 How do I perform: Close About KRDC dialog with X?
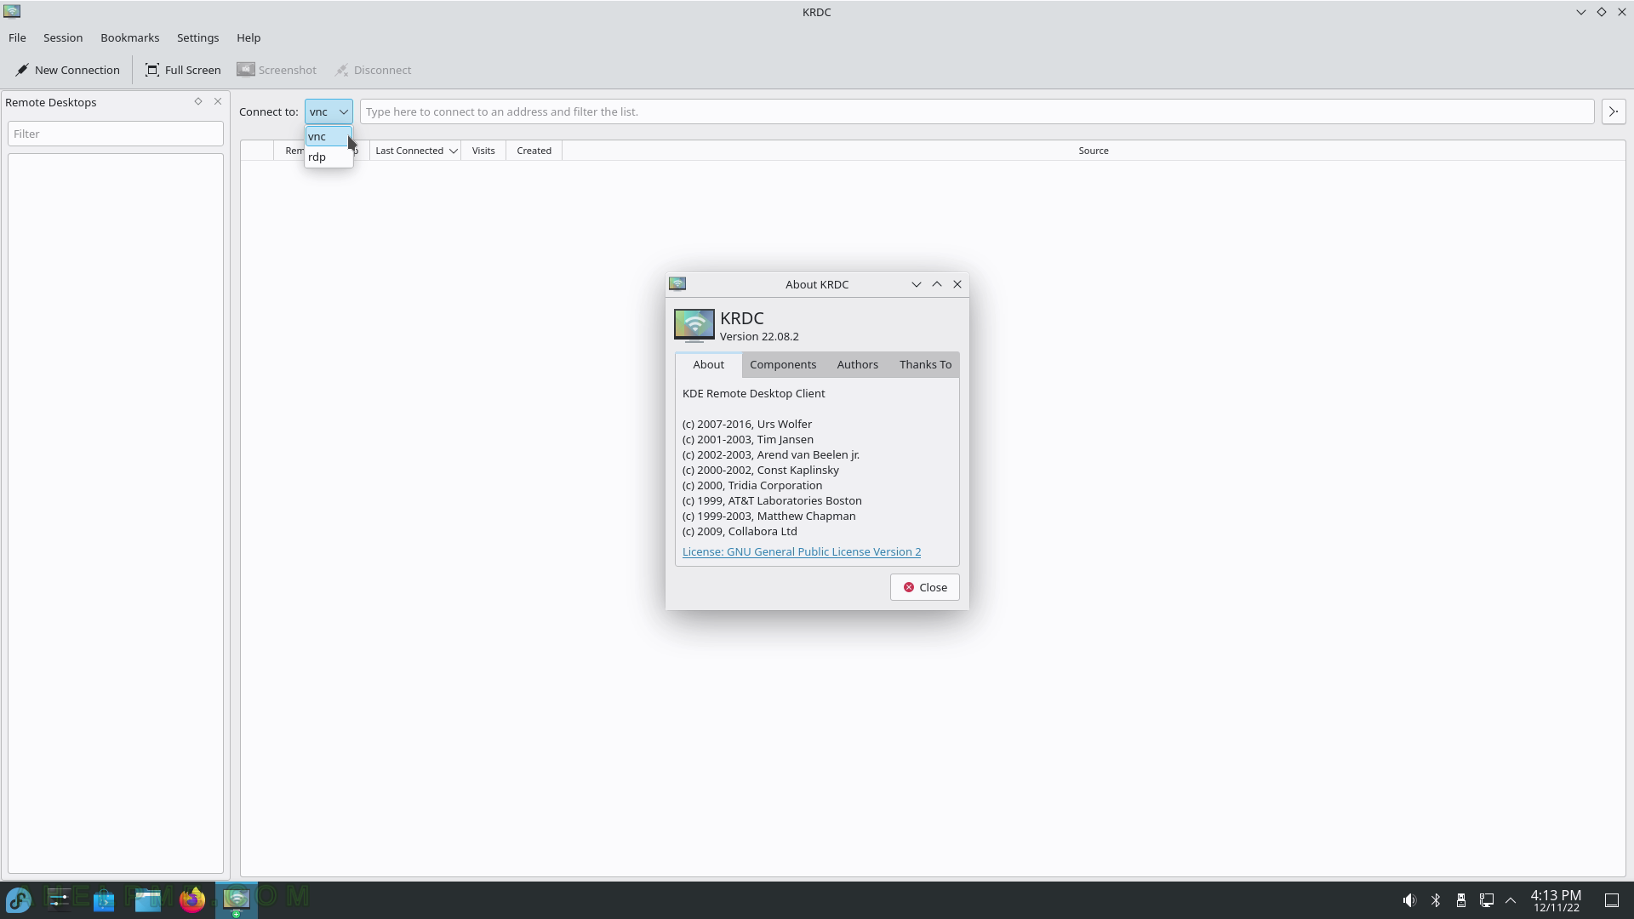pos(957,284)
